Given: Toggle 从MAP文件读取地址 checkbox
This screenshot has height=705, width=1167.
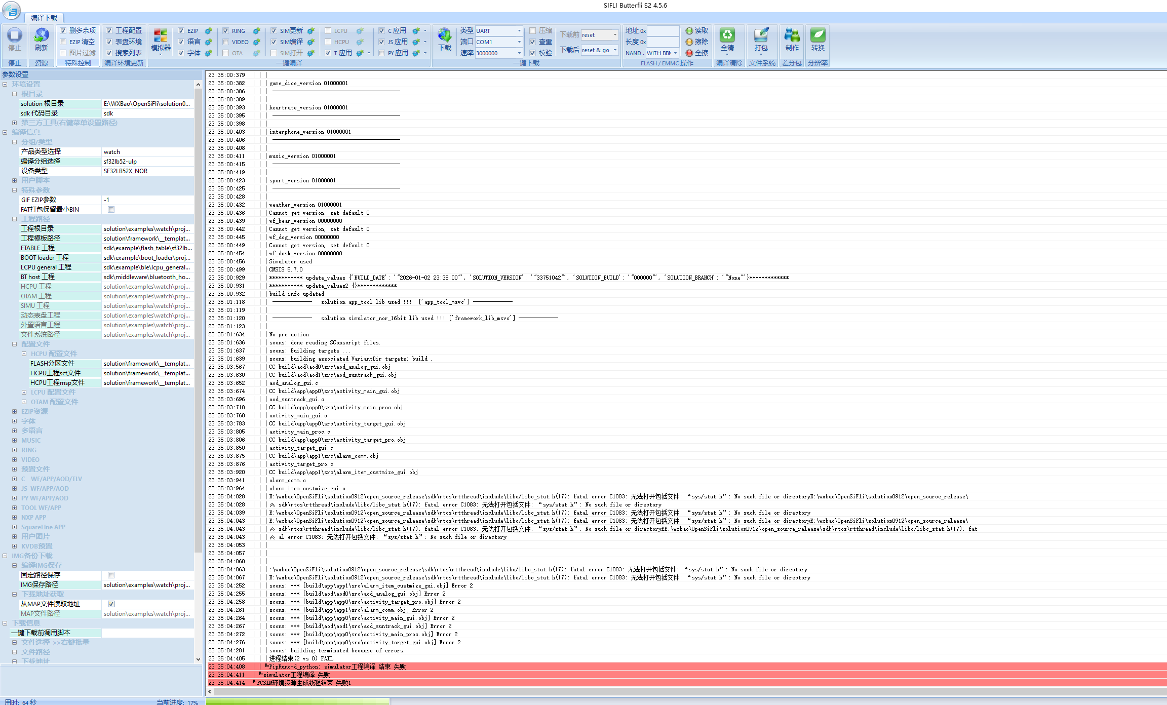Looking at the screenshot, I should (111, 604).
